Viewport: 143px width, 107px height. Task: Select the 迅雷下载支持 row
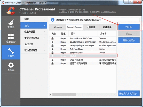coord(83,60)
